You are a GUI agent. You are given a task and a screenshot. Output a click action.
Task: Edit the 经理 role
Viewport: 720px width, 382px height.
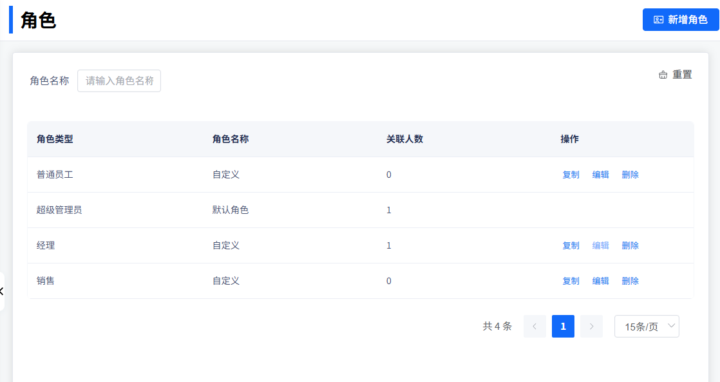(x=600, y=245)
